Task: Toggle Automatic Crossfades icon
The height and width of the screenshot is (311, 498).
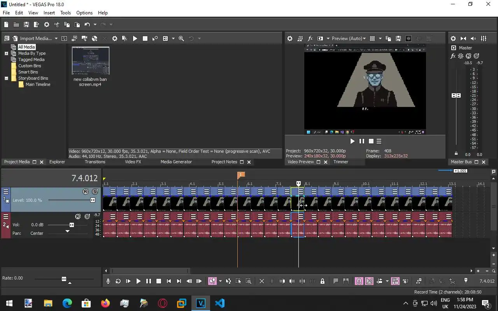Action: coord(369,281)
